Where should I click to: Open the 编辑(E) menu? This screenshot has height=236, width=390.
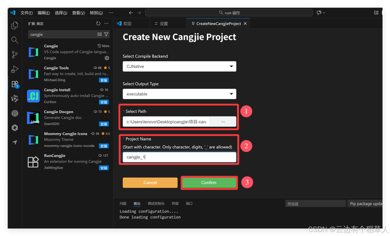click(44, 13)
